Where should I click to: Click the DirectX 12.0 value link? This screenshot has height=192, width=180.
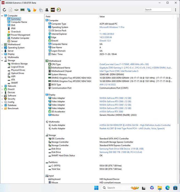point(105,41)
